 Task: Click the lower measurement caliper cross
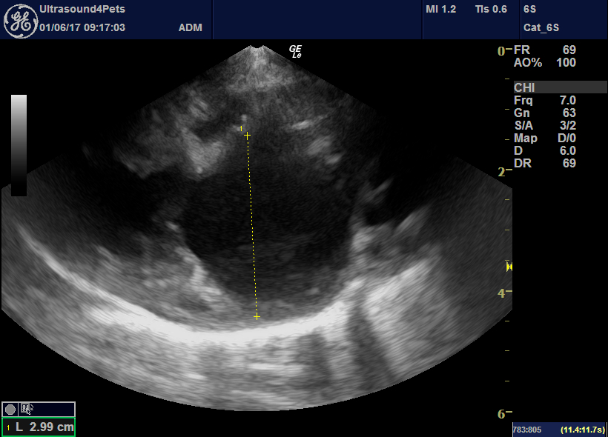(257, 316)
